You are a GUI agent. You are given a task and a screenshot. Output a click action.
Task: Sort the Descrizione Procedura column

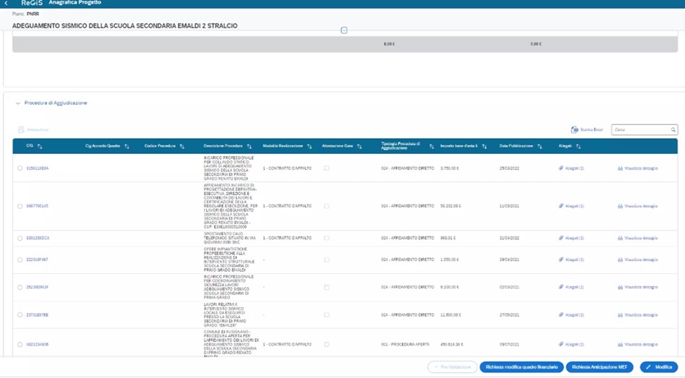tap(250, 147)
